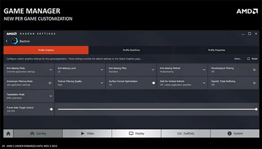262x149 pixels.
Task: Expand the Anti-aliasing Method dropdown
Action: click(204, 70)
